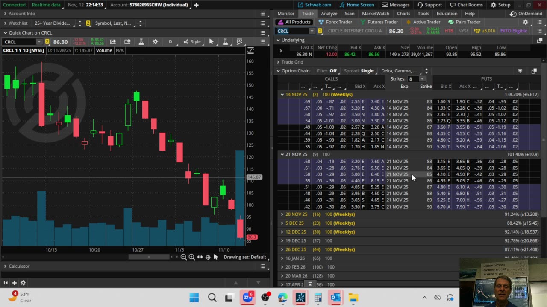Viewport: 547px width, 307px height.
Task: Open the Zoom app in taskbar
Action: (x=247, y=298)
